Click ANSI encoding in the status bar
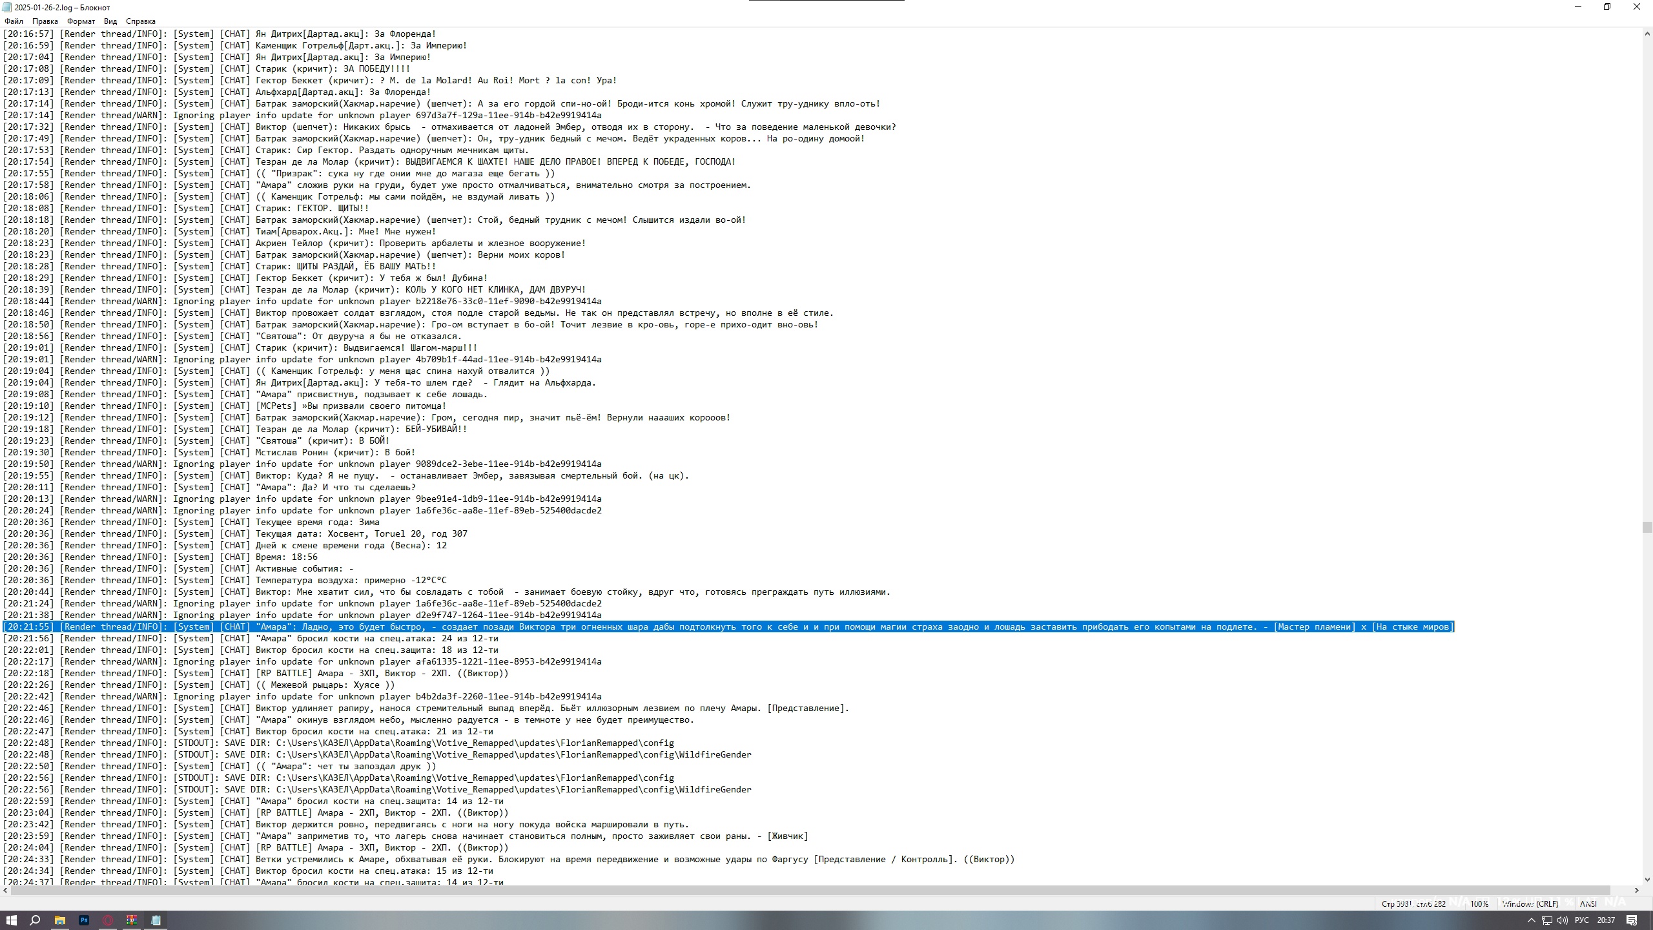 [1588, 904]
